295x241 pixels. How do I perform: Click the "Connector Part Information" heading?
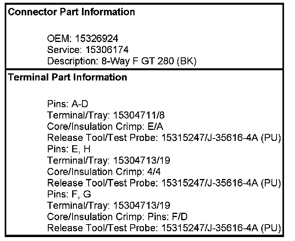(x=71, y=12)
